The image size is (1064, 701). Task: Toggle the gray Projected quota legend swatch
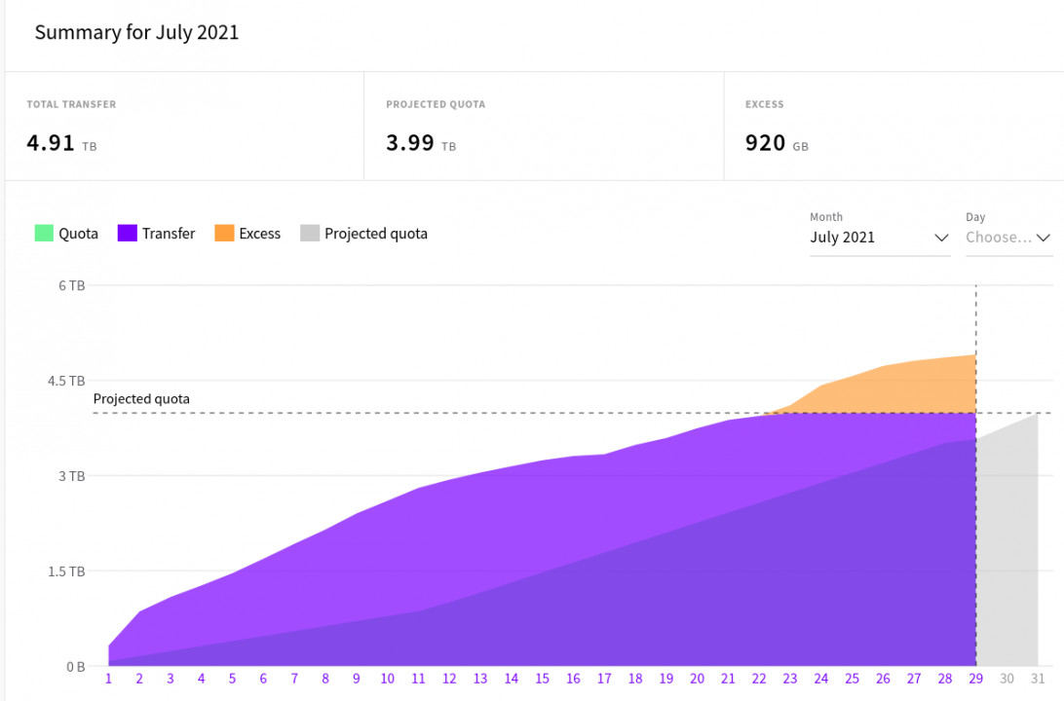[310, 234]
